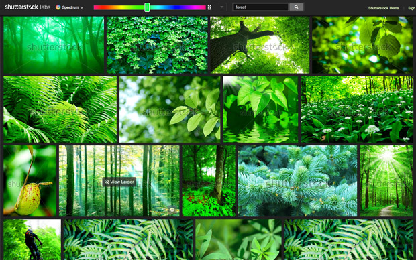The height and width of the screenshot is (260, 416).
Task: Open the sun rays over forest path photo
Action: 386,181
